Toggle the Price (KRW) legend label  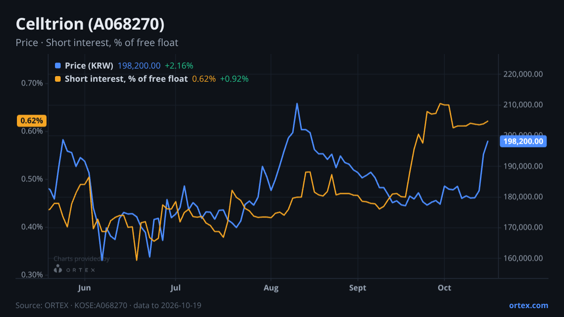(x=89, y=66)
